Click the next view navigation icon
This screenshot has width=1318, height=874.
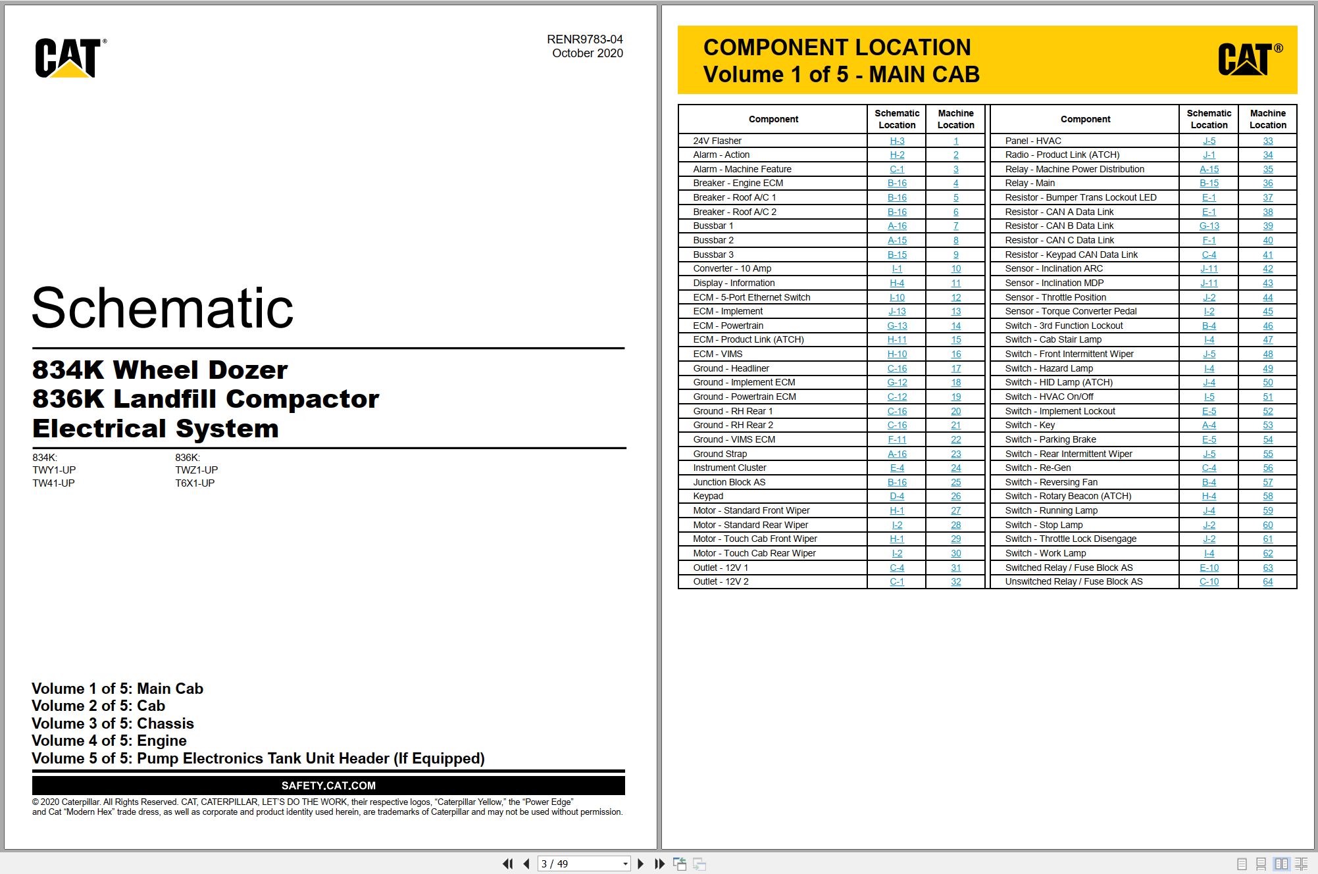click(x=699, y=863)
